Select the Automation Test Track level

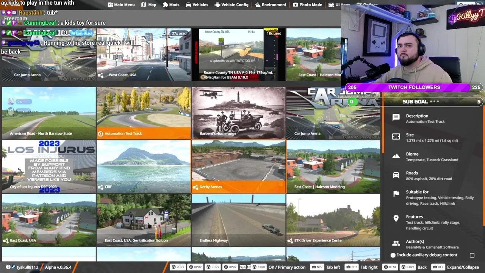144,113
